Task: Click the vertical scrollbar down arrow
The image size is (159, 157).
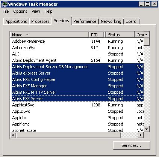Action: click(147, 129)
